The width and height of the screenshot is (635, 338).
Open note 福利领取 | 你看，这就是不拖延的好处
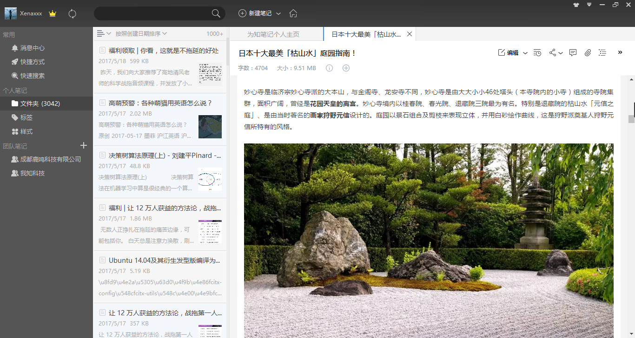click(160, 67)
